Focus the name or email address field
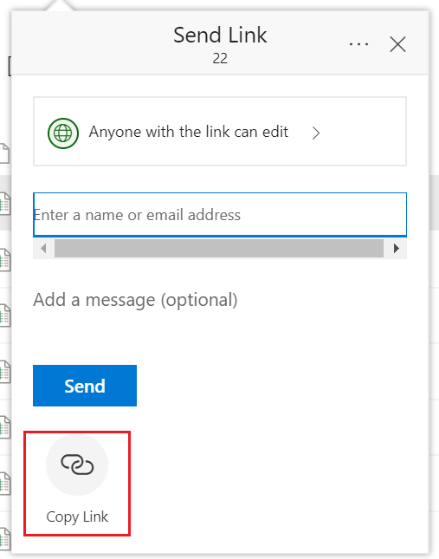The height and width of the screenshot is (559, 439). point(220,215)
